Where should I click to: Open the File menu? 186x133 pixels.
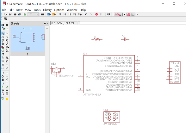[4, 10]
